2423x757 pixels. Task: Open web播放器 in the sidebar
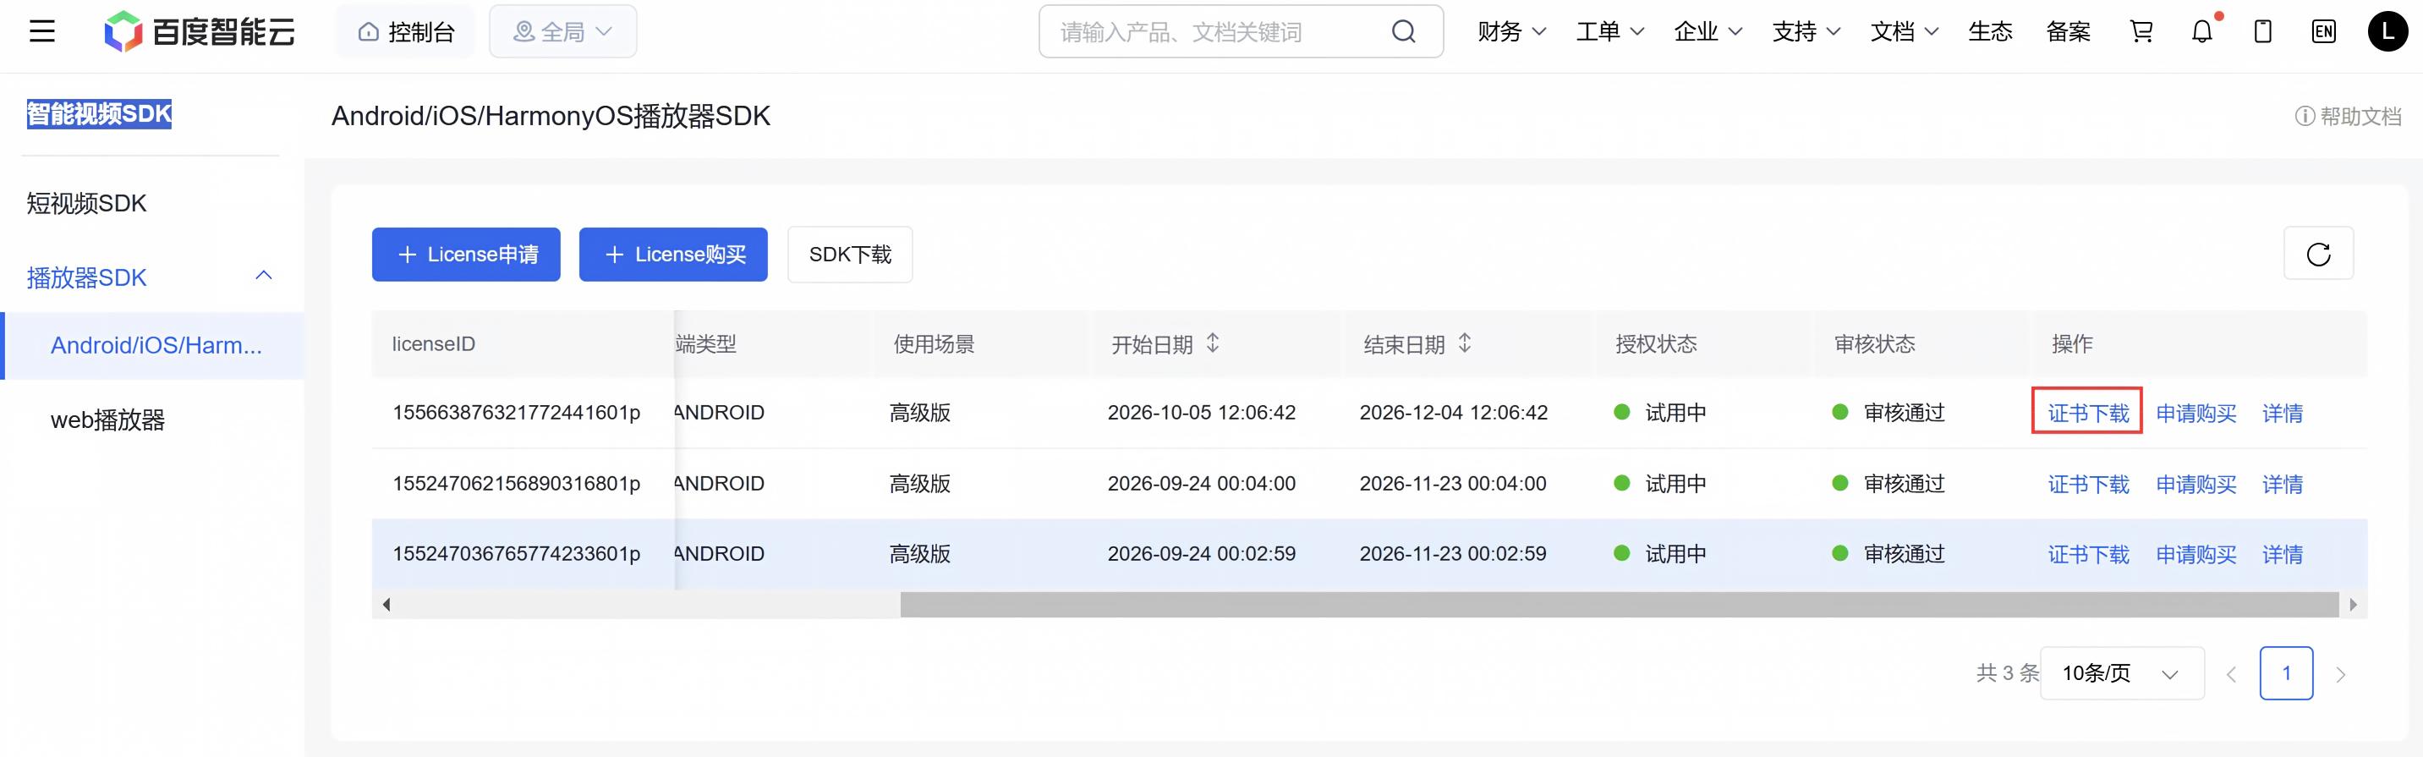click(x=108, y=420)
